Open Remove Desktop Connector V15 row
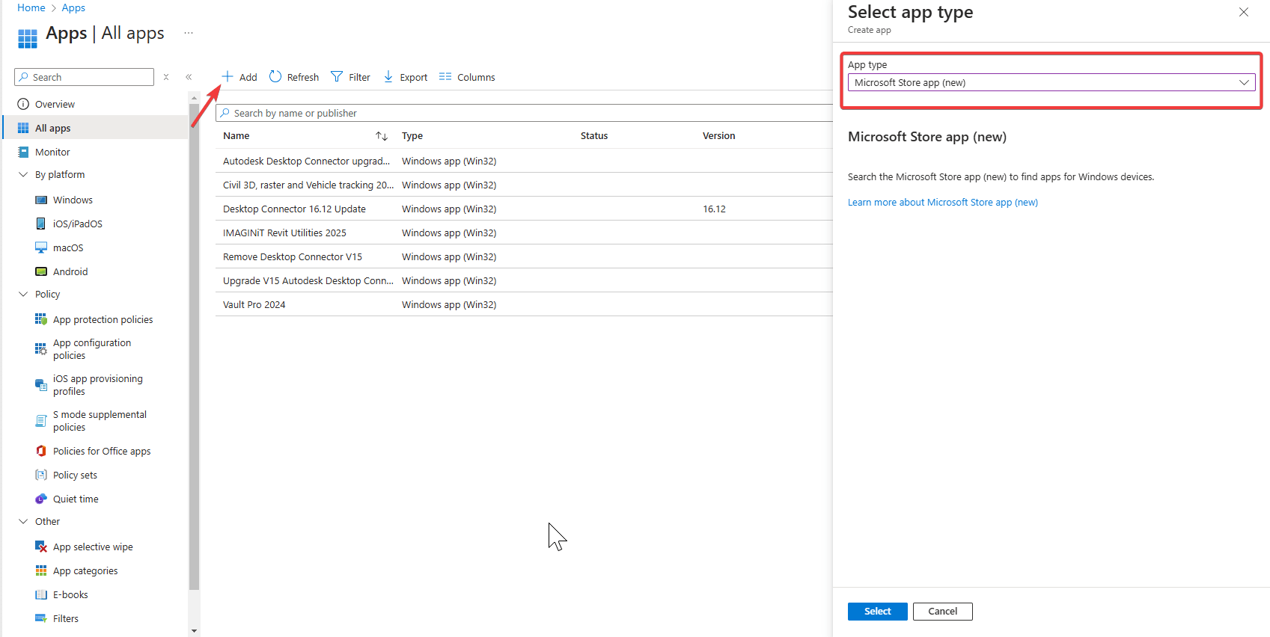Screen dimensions: 1270x637 point(524,256)
